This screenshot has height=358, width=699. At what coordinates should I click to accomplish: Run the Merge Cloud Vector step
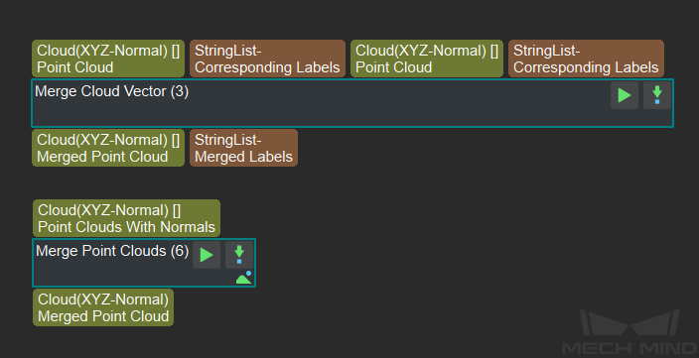tap(625, 95)
